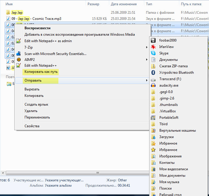This screenshot has width=209, height=196.
Task: Click the Edit with Notepad++ icon
Action: point(18,66)
